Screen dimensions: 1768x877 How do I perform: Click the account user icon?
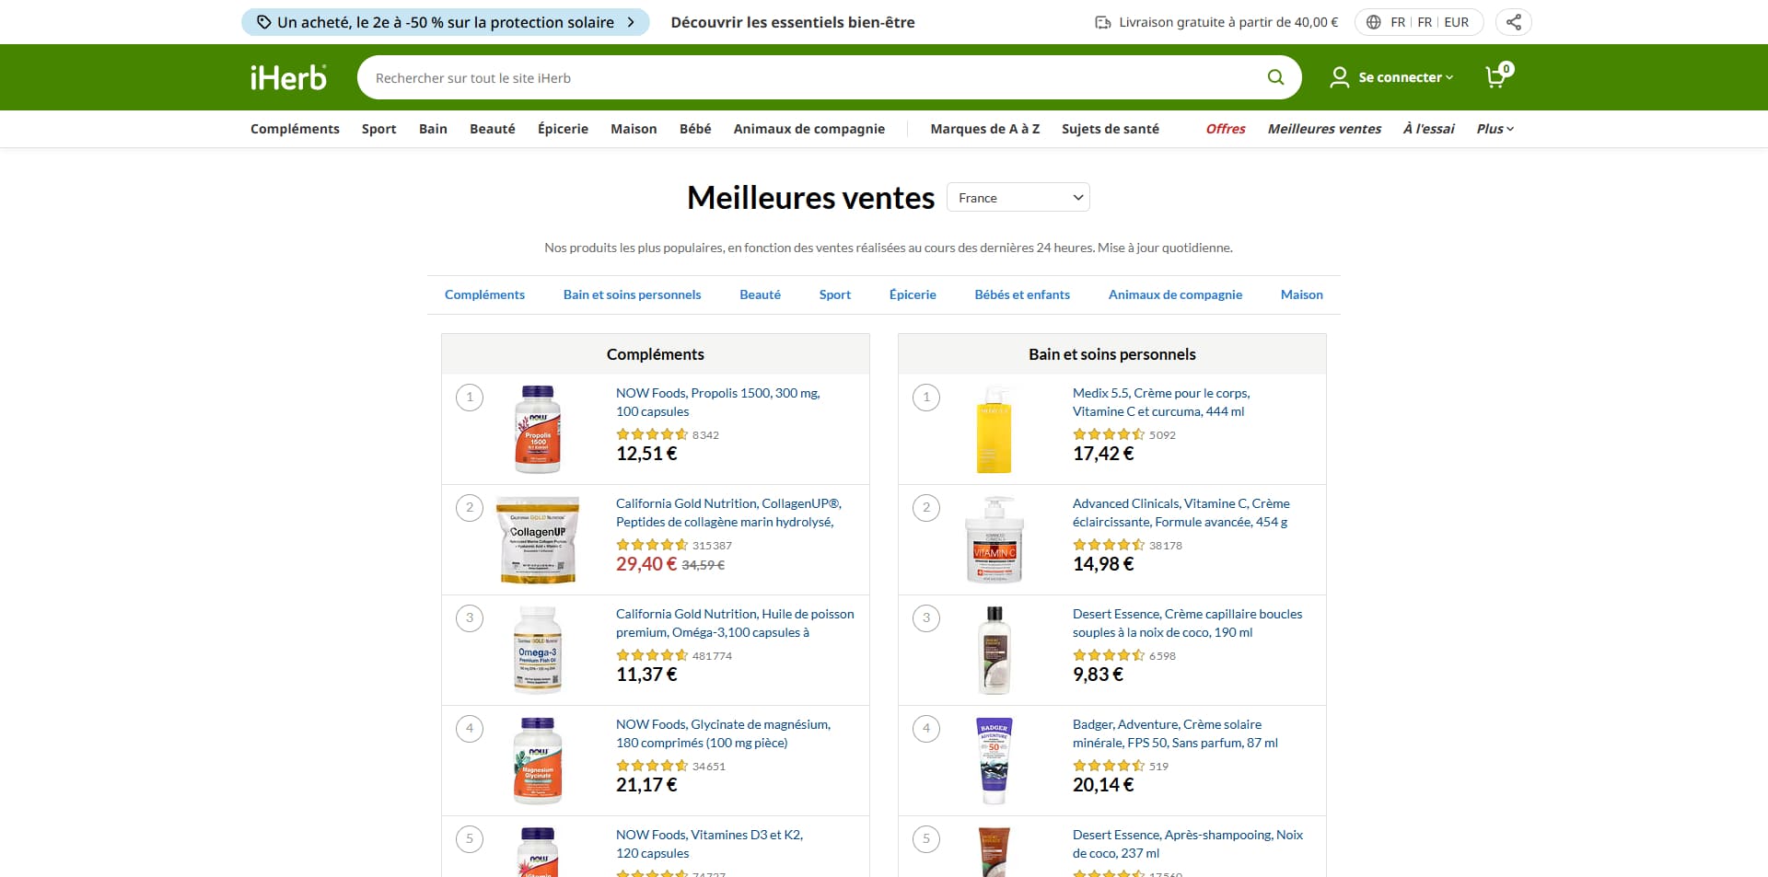(x=1340, y=77)
